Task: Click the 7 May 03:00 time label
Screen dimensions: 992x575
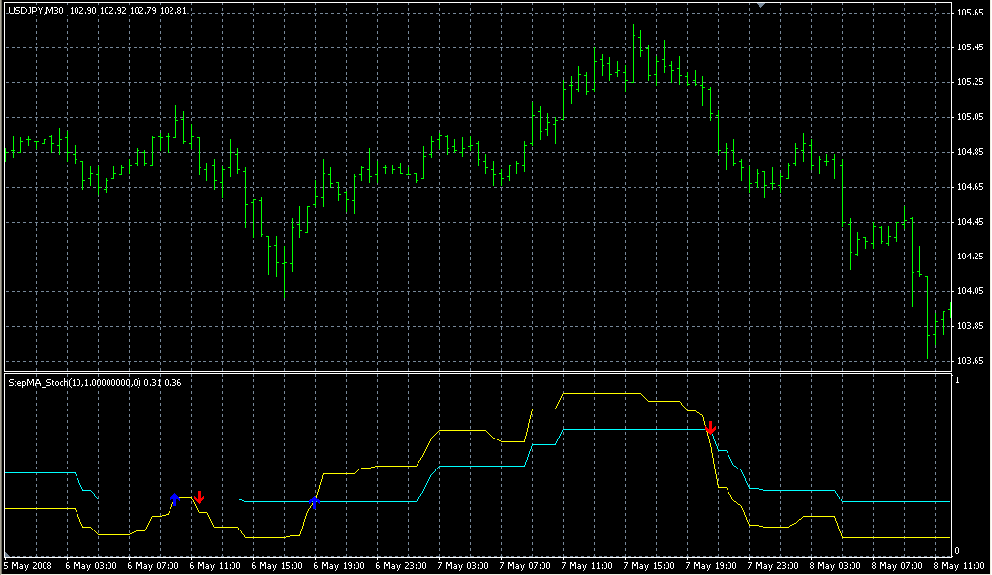Action: pyautogui.click(x=464, y=564)
